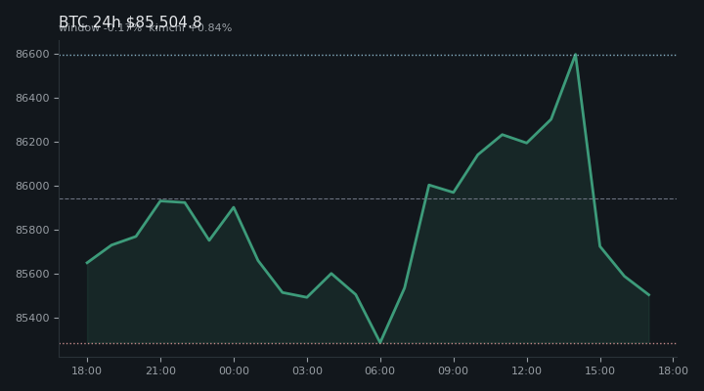
Task: Click the 86200 y-axis label
Action: coord(32,142)
